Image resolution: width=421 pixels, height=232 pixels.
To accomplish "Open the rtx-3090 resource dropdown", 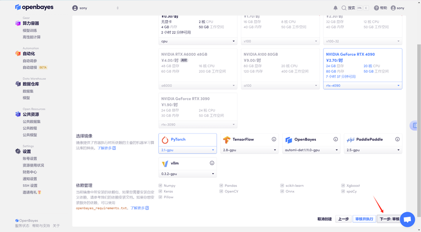I will tap(198, 125).
